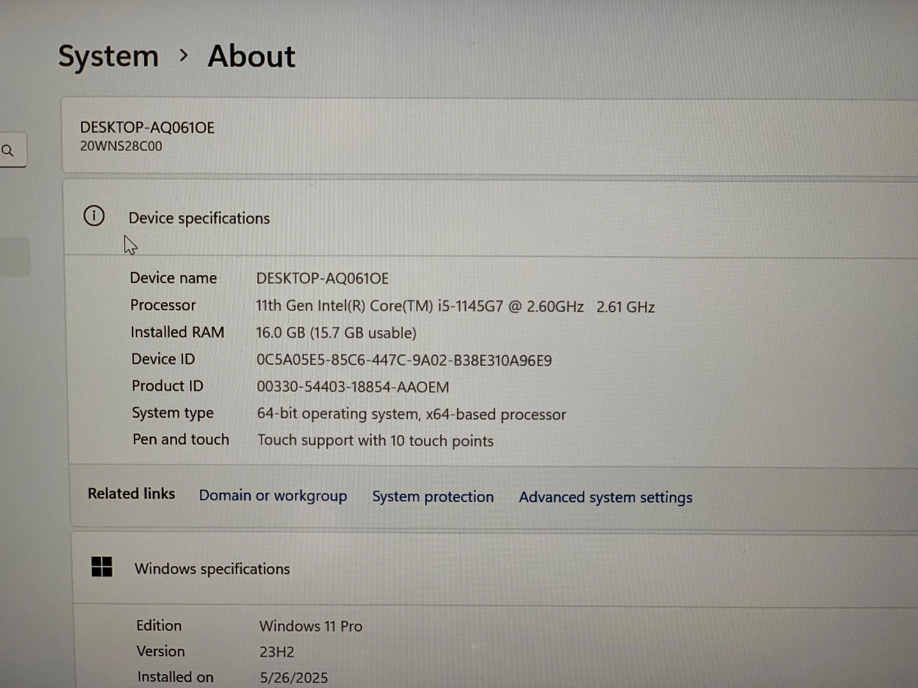The width and height of the screenshot is (918, 688).
Task: Click the Product ID label
Action: (168, 386)
